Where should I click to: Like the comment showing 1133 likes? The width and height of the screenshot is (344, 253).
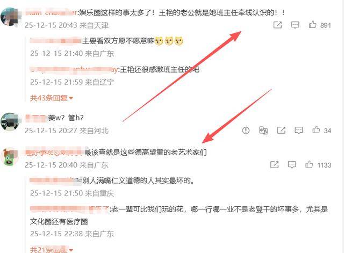tap(309, 164)
